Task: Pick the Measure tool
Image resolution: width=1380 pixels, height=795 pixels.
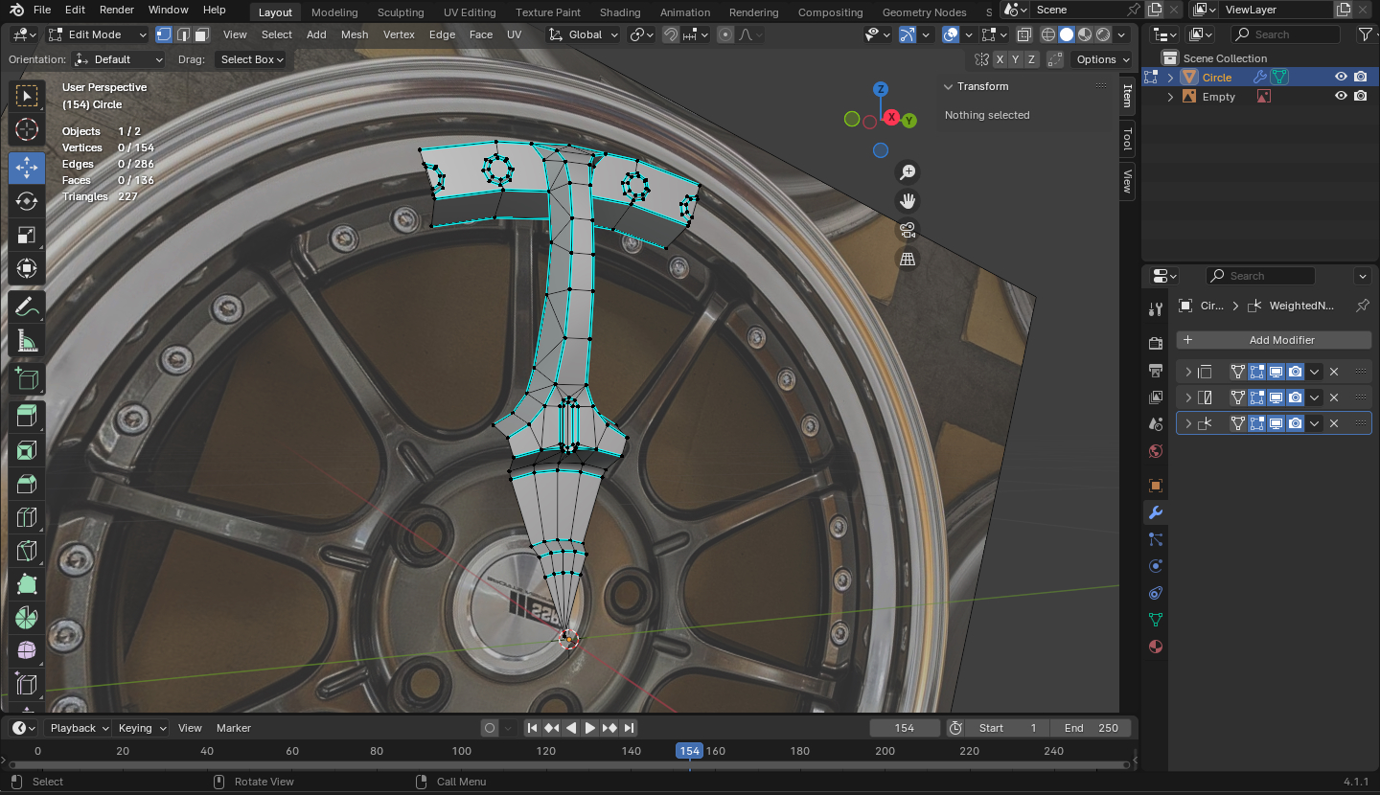Action: pyautogui.click(x=27, y=342)
